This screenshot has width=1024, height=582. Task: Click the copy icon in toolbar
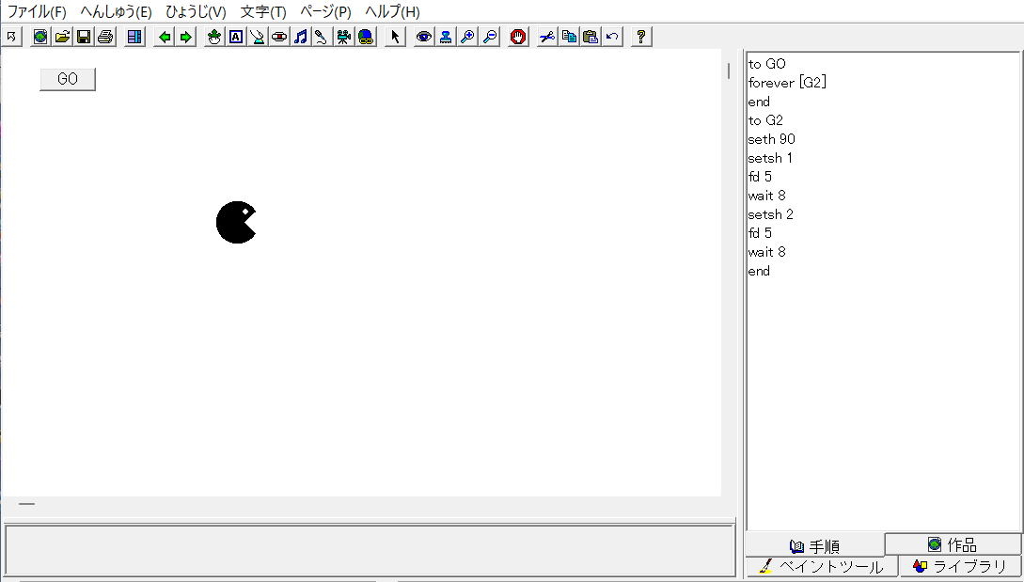tap(569, 37)
